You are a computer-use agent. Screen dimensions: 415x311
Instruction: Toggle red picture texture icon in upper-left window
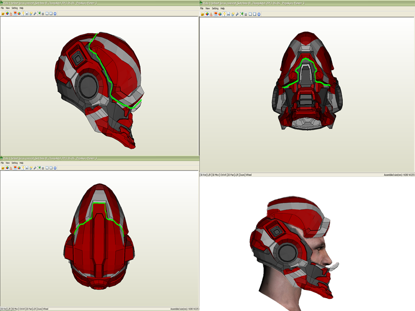(15, 13)
